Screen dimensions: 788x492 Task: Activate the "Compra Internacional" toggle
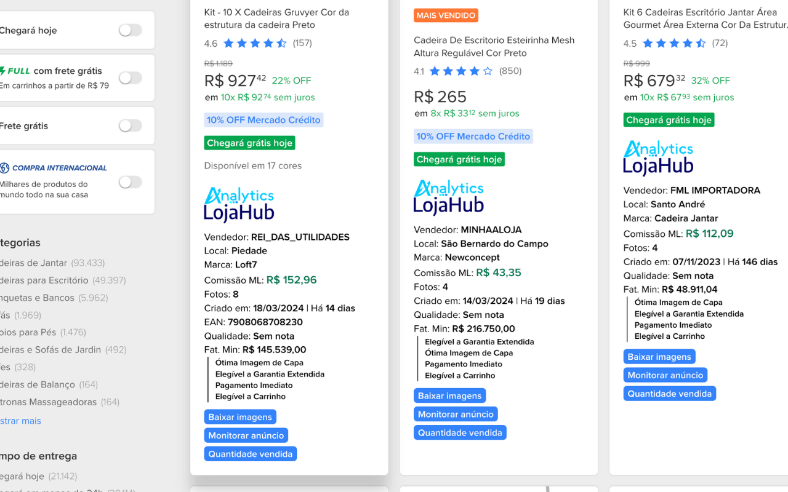click(130, 182)
